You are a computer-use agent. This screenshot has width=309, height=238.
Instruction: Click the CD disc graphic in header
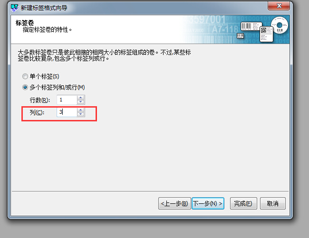coord(280,25)
